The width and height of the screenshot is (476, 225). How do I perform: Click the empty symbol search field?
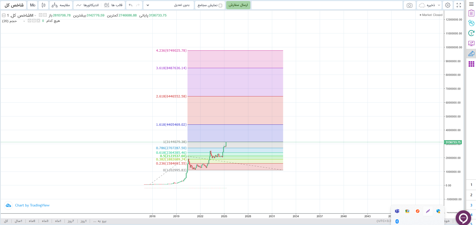327,5
